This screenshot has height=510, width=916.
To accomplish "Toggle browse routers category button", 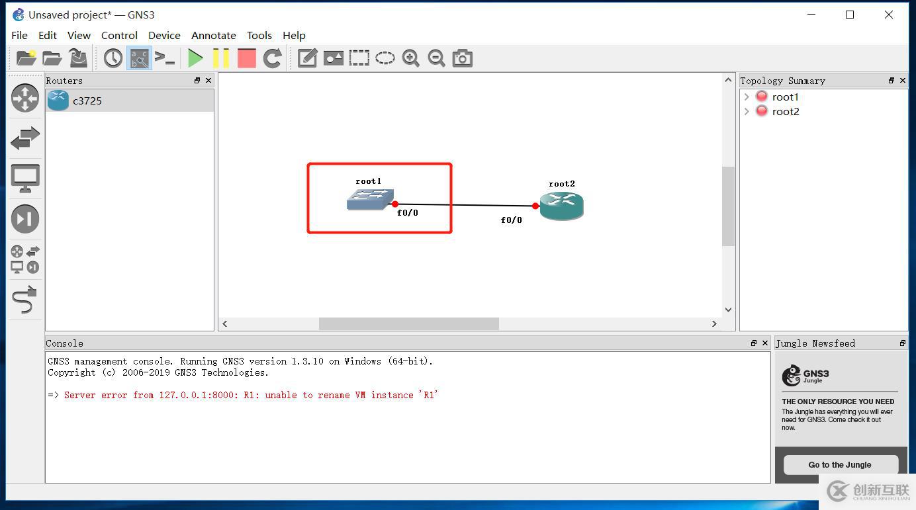I will (x=25, y=98).
